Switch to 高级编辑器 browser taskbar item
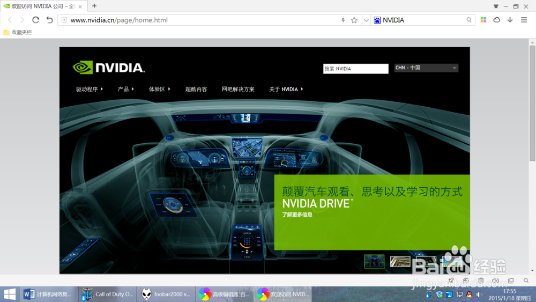 (x=225, y=294)
